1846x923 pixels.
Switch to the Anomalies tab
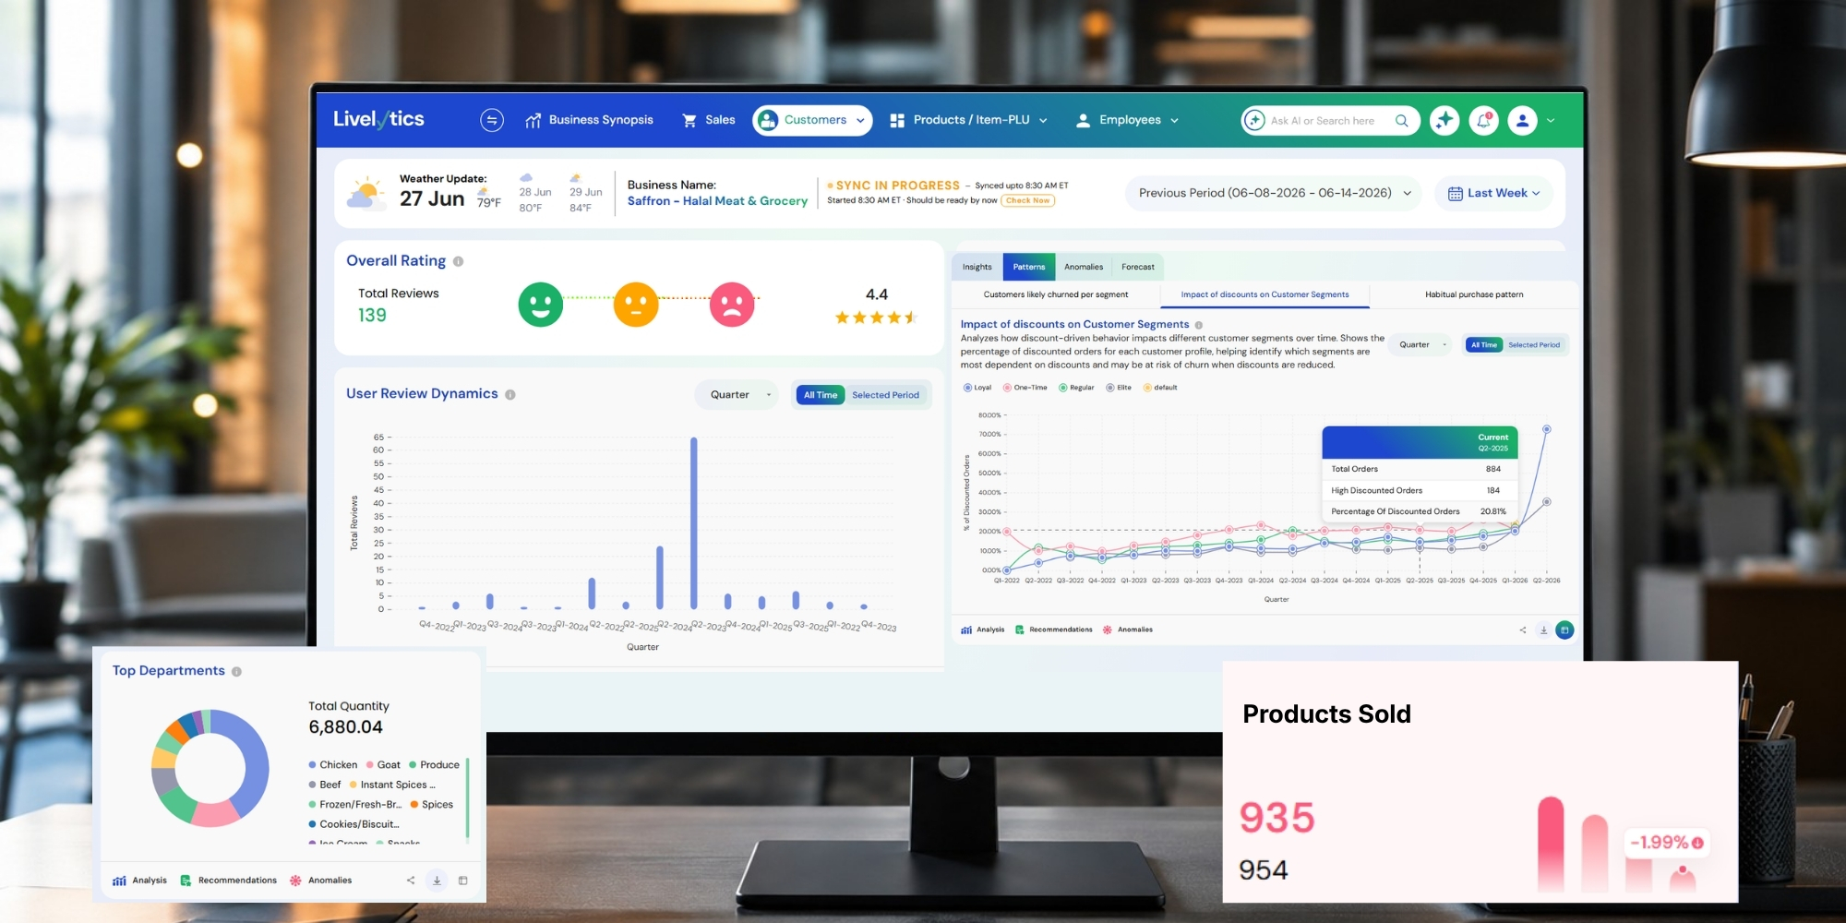1084,267
